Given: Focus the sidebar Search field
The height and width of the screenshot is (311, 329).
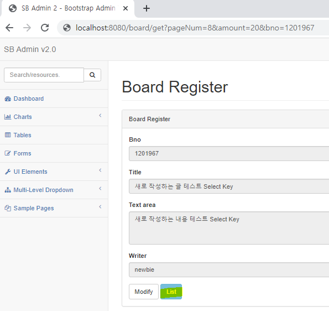Looking at the screenshot, I should (x=44, y=75).
